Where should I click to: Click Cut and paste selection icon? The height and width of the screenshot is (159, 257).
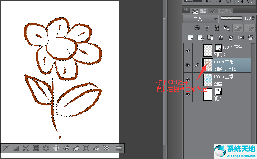pyautogui.click(x=66, y=148)
